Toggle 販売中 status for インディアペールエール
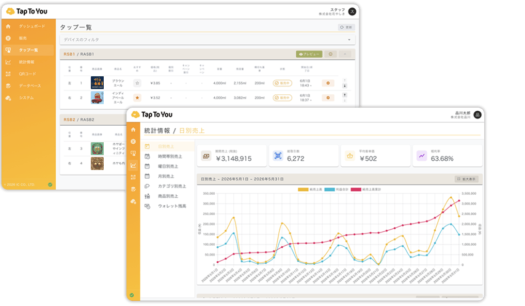 click(x=282, y=98)
